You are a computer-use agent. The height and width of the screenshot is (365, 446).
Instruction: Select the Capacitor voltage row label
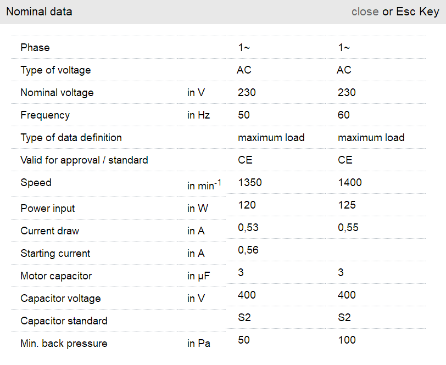60,299
